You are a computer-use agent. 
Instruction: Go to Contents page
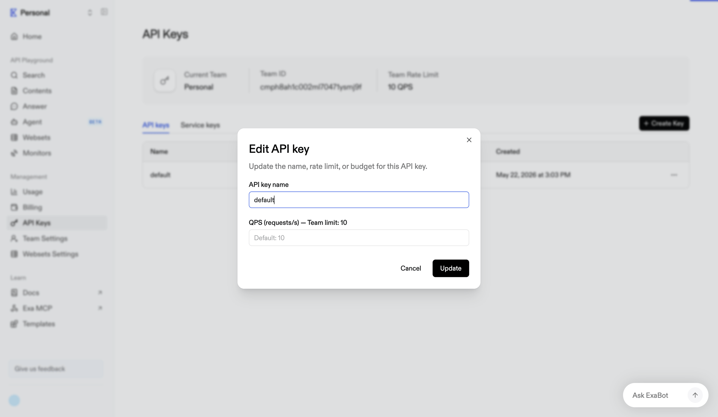(x=57, y=91)
